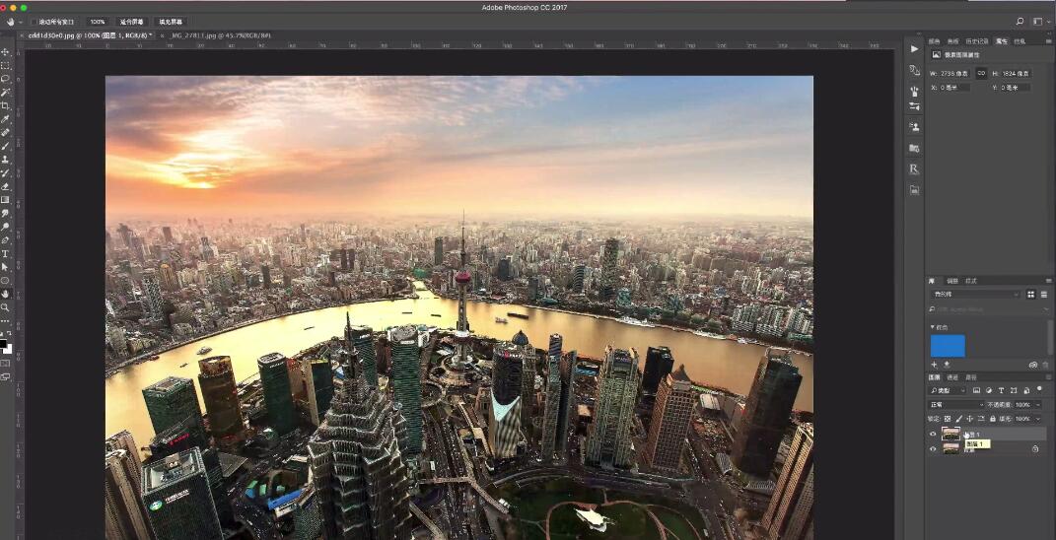Image resolution: width=1056 pixels, height=540 pixels.
Task: Click the Fill Screen button
Action: click(x=171, y=22)
